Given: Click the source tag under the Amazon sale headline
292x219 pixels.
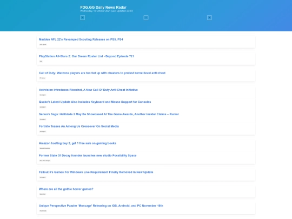Looking at the screenshot, I should tap(45, 148).
